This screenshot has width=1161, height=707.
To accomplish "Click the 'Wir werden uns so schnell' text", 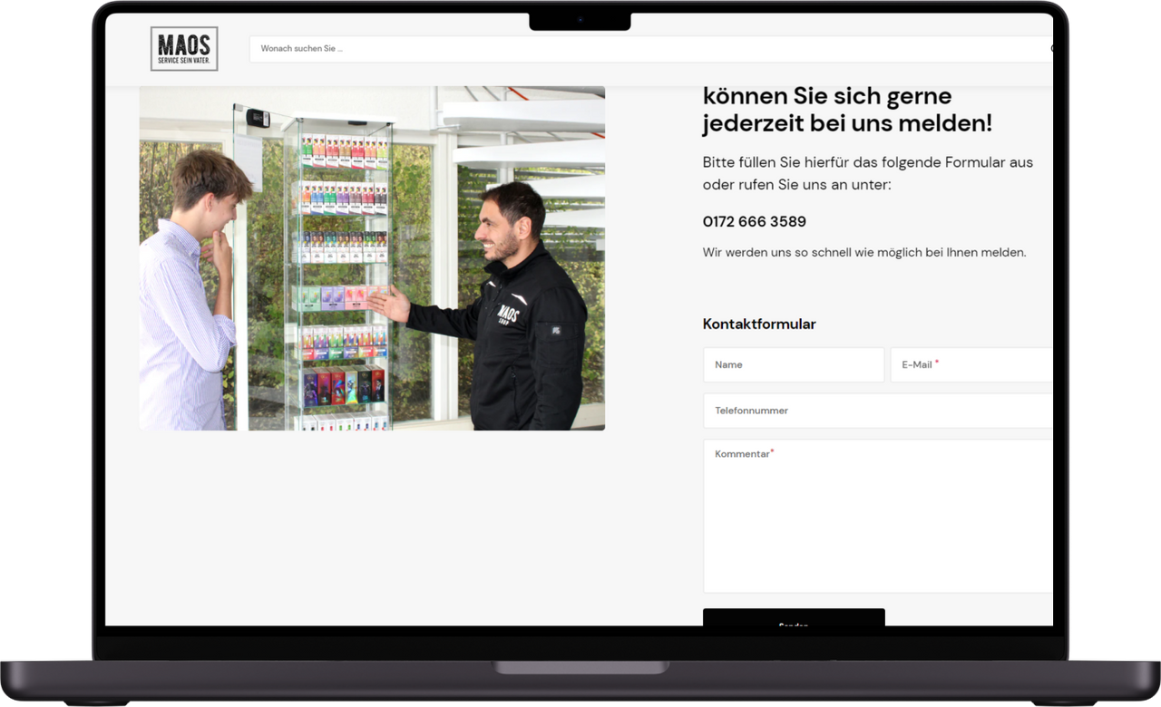I will pos(863,253).
